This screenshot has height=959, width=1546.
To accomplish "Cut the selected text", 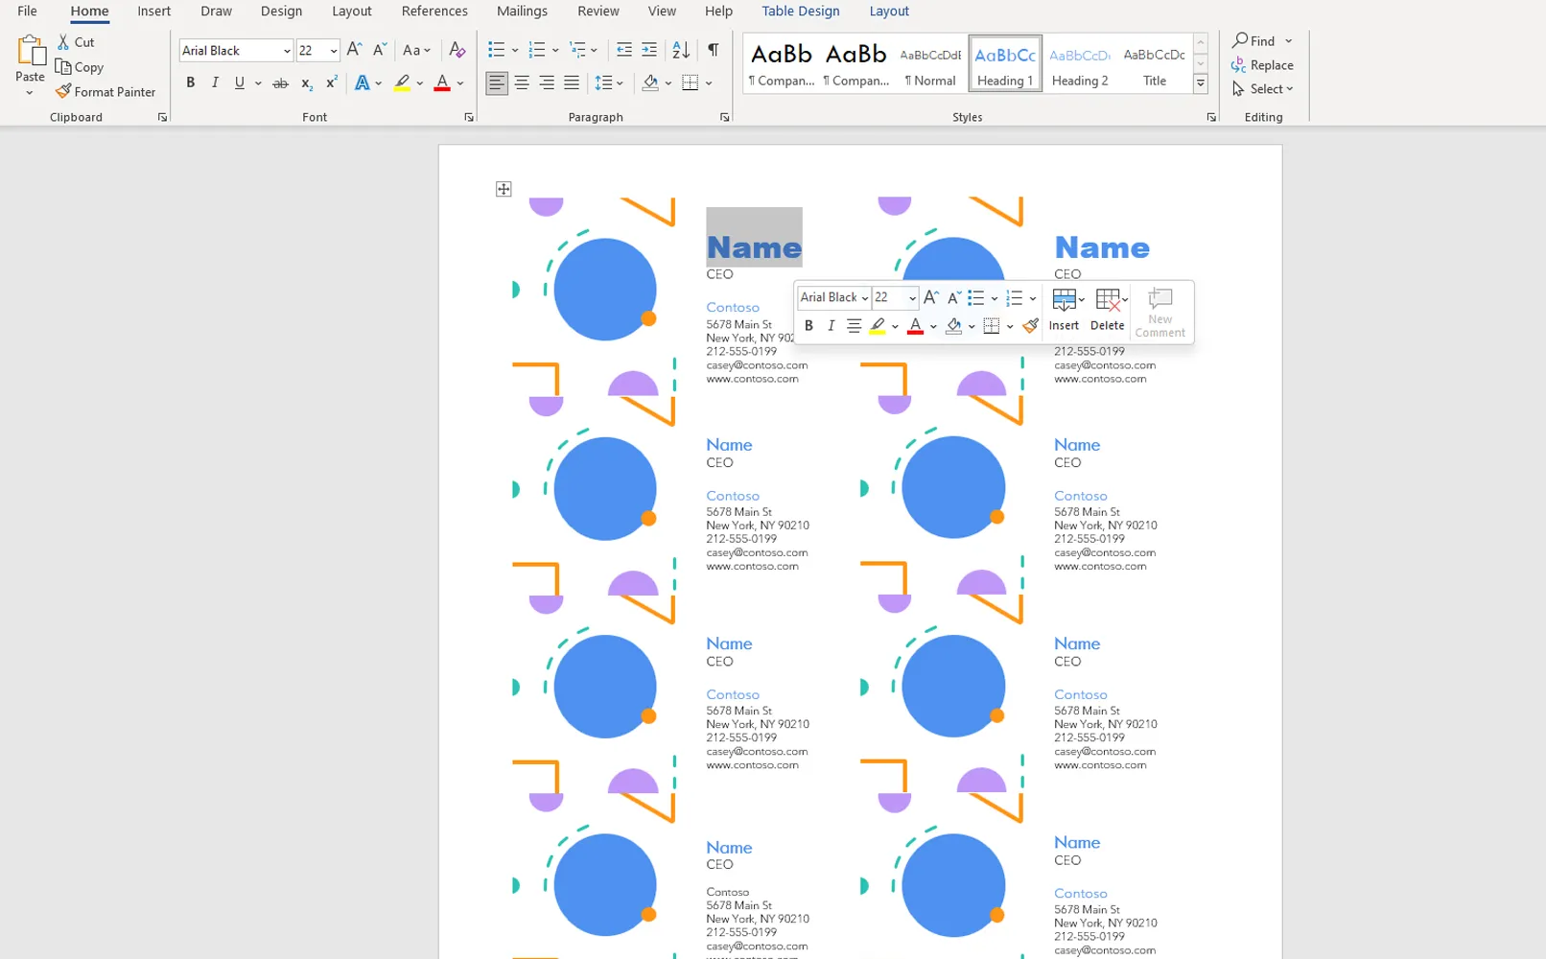I will click(76, 42).
